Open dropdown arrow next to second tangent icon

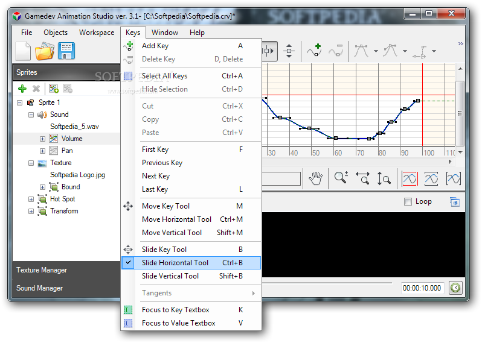click(x=405, y=51)
